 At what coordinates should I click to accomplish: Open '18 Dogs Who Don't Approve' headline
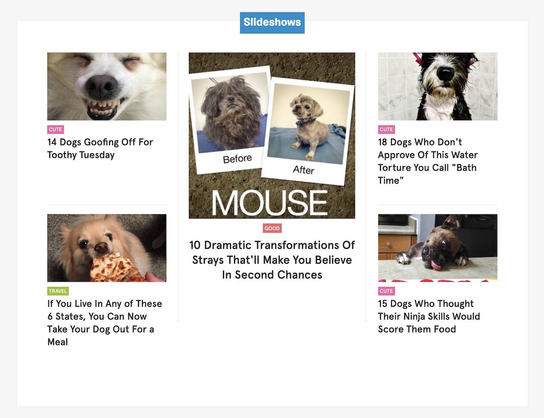point(428,161)
